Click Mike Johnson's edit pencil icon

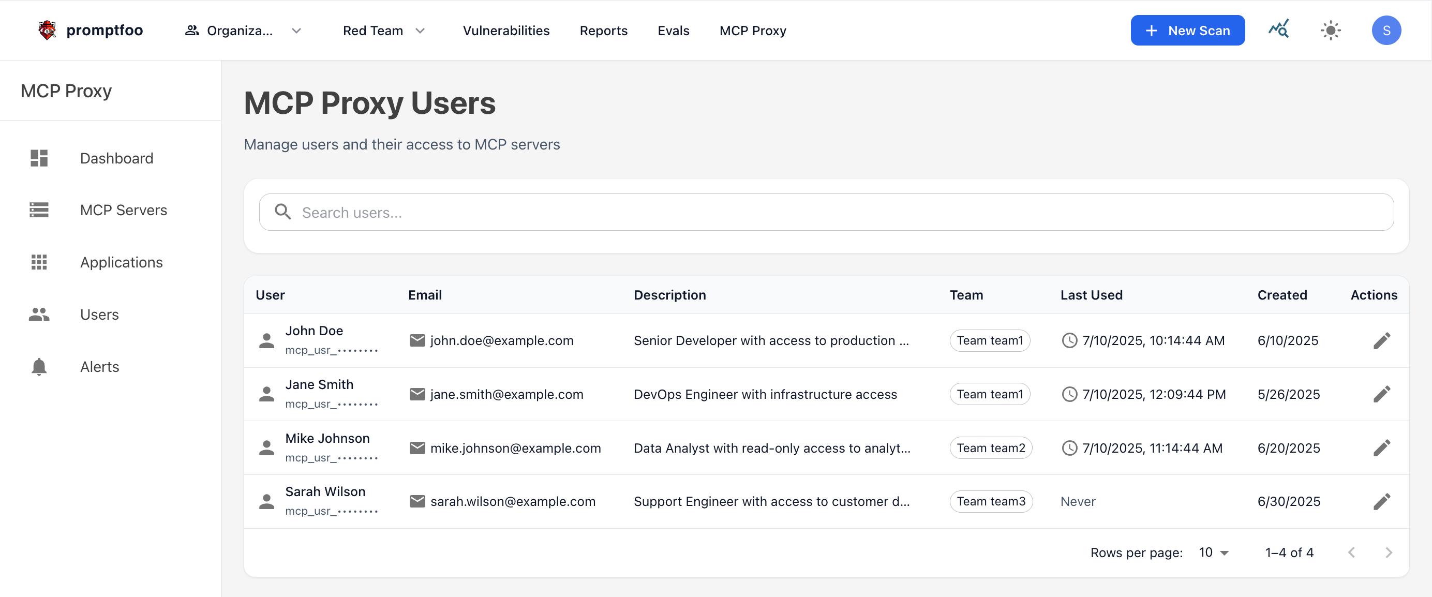tap(1381, 447)
